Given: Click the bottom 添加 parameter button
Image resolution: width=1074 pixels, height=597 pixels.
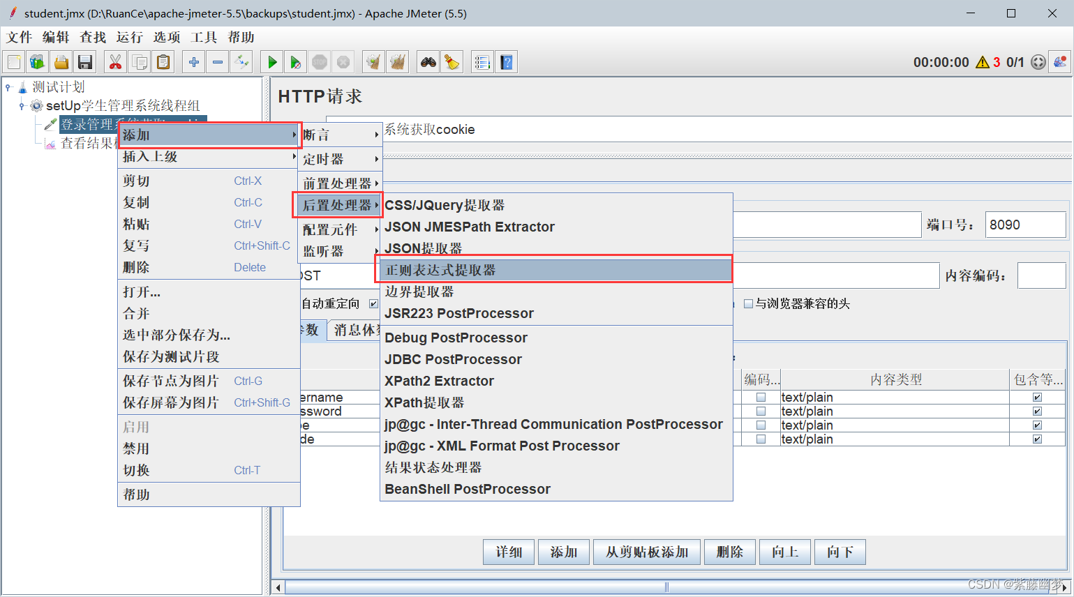Looking at the screenshot, I should 564,552.
